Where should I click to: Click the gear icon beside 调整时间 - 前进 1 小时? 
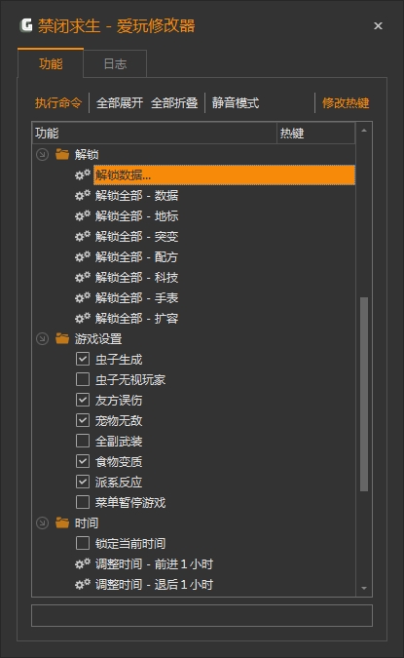(83, 563)
